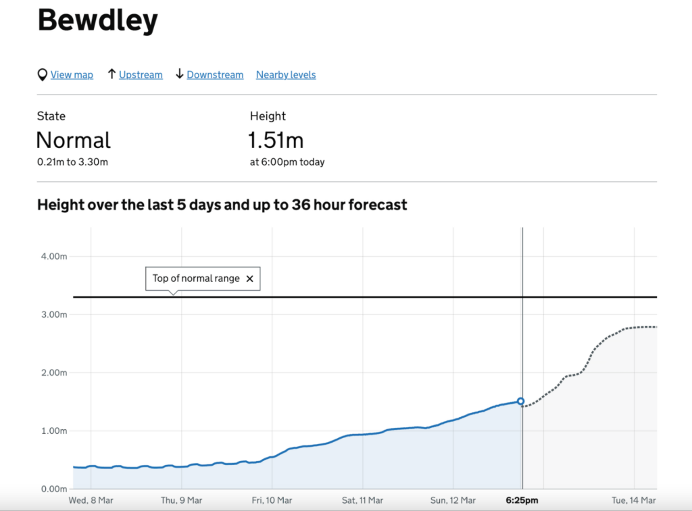Click the Bewdley page heading
Screen dimensions: 692x511
coord(98,20)
